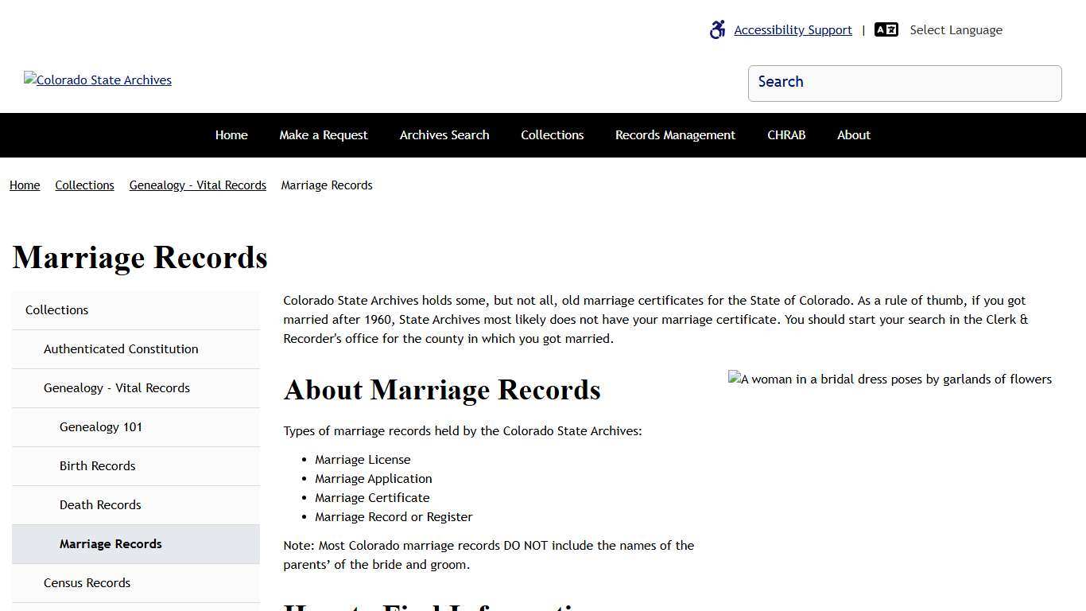Click inside the Search field
Image resolution: width=1086 pixels, height=611 pixels.
tap(905, 83)
